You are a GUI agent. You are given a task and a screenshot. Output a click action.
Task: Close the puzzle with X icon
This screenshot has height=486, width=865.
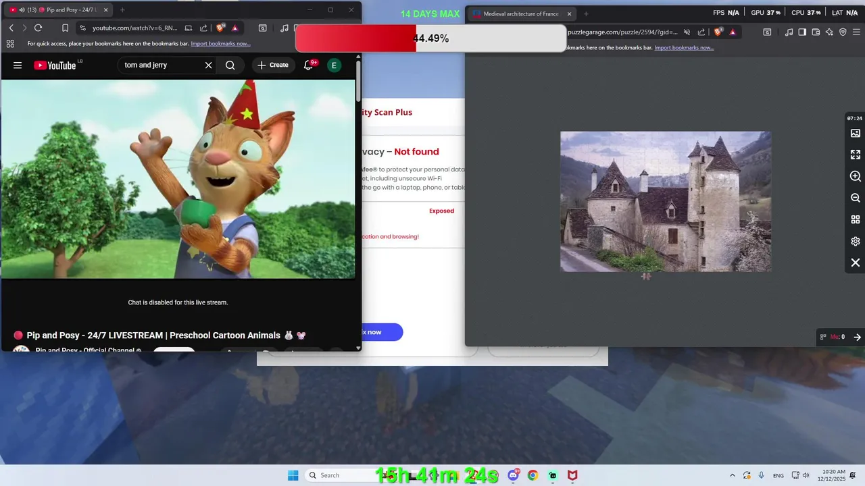856,263
